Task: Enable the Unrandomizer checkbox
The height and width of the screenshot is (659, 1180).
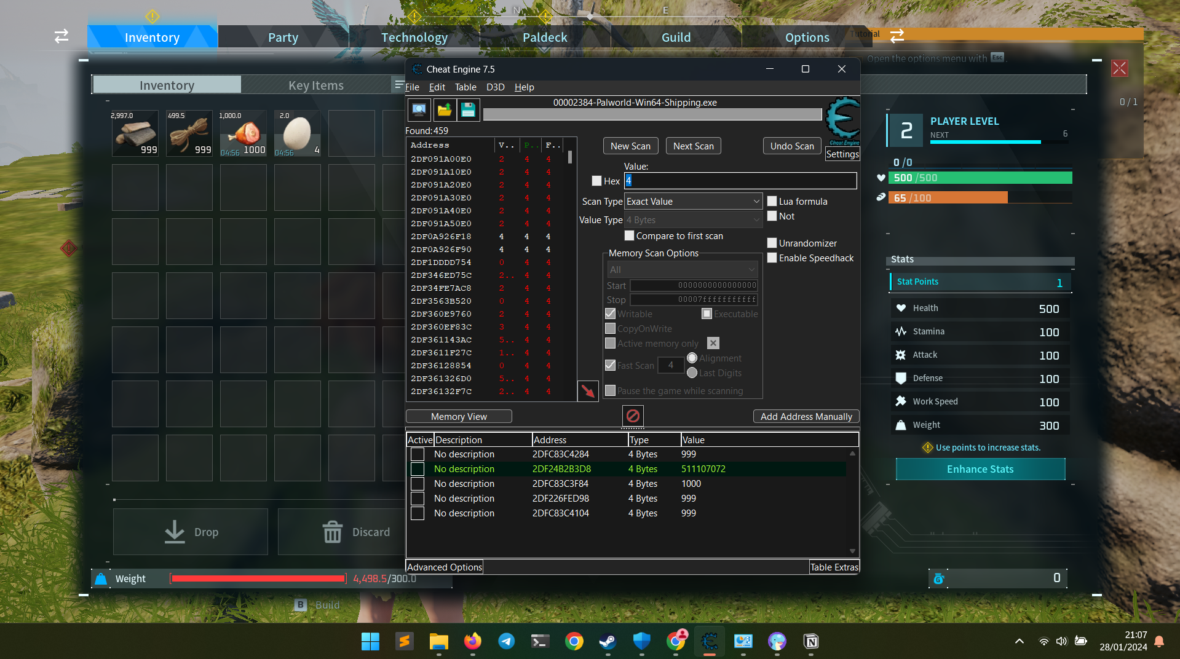Action: coord(772,243)
